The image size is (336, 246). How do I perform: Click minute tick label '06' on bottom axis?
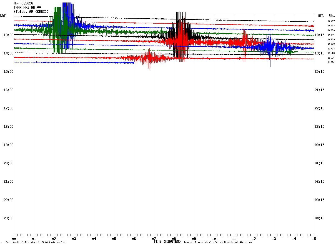click(x=134, y=239)
